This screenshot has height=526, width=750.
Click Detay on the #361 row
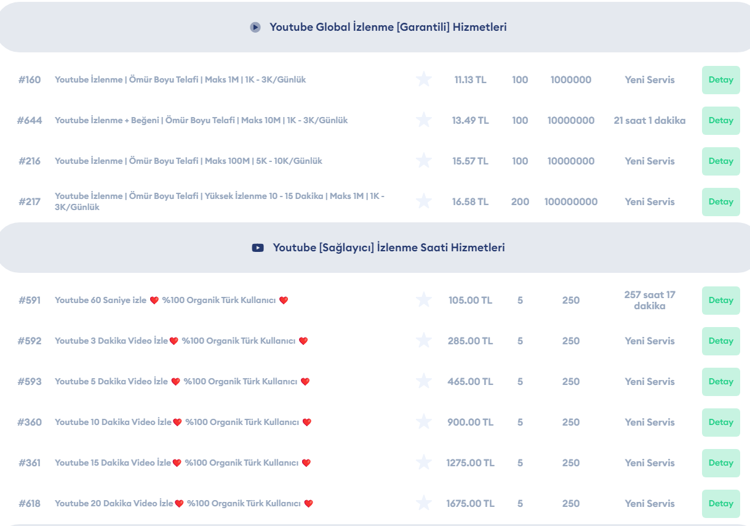click(x=720, y=463)
